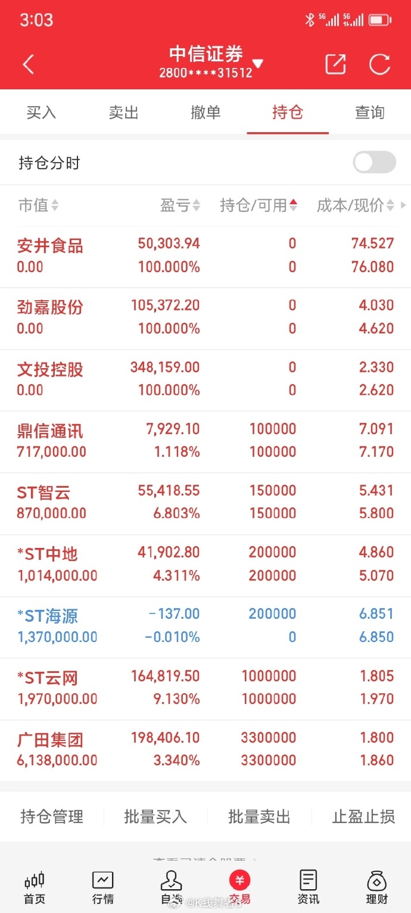Screen dimensions: 411x913
Task: Open the 首页 home tab icon
Action: tap(35, 881)
